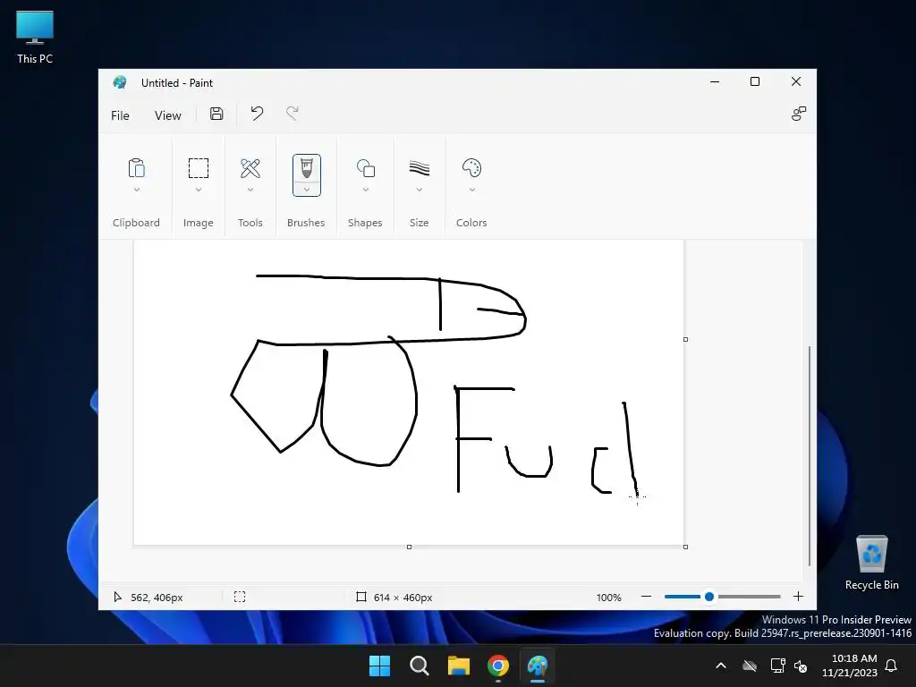This screenshot has height=687, width=916.
Task: Click the right-middle canvas resize handle
Action: coord(685,339)
